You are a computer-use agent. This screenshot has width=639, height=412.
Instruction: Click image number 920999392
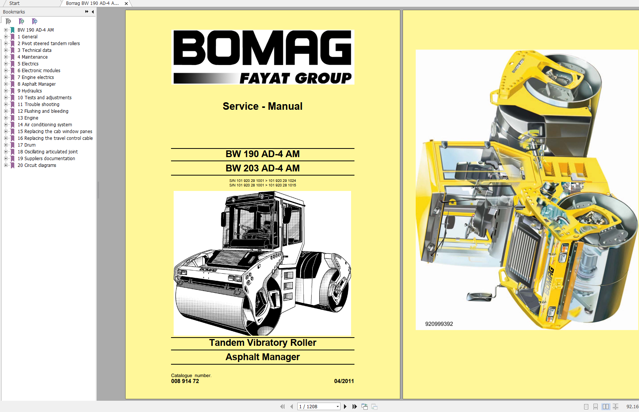pos(439,324)
